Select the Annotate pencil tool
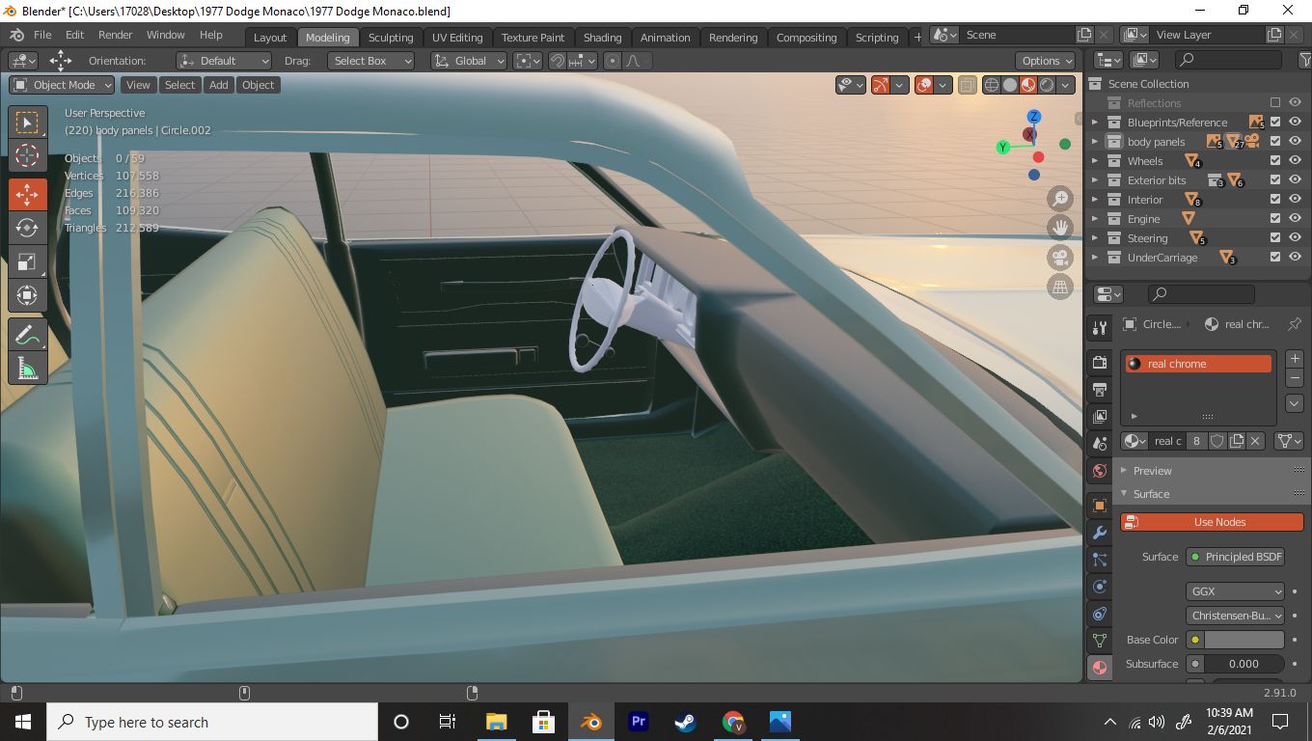The image size is (1312, 741). pyautogui.click(x=27, y=335)
